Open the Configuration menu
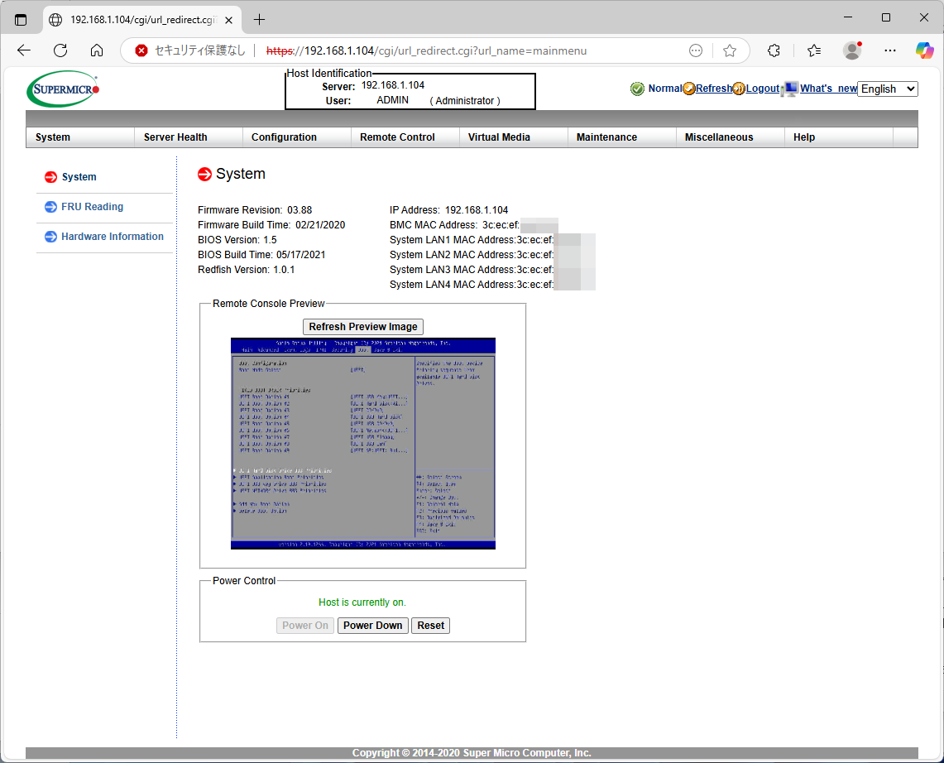This screenshot has height=763, width=944. pyautogui.click(x=284, y=137)
